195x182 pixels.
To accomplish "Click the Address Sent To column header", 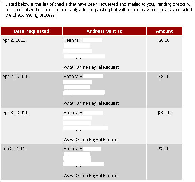I will (105, 31).
